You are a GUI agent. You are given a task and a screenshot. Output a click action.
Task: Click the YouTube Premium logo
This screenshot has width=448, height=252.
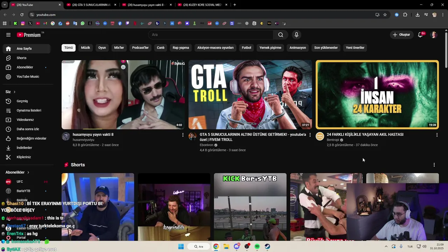click(29, 35)
